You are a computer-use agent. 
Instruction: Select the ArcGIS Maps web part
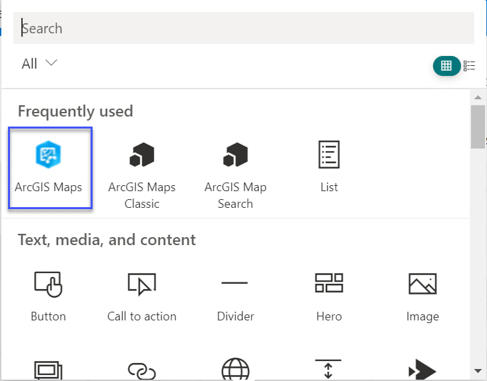tap(50, 168)
